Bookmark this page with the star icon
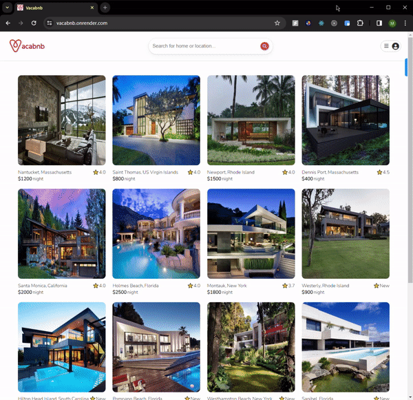 coord(277,23)
